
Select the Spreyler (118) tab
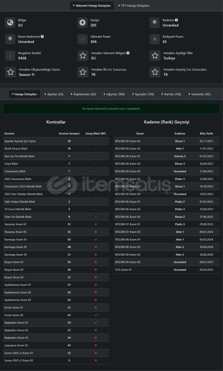pyautogui.click(x=143, y=94)
